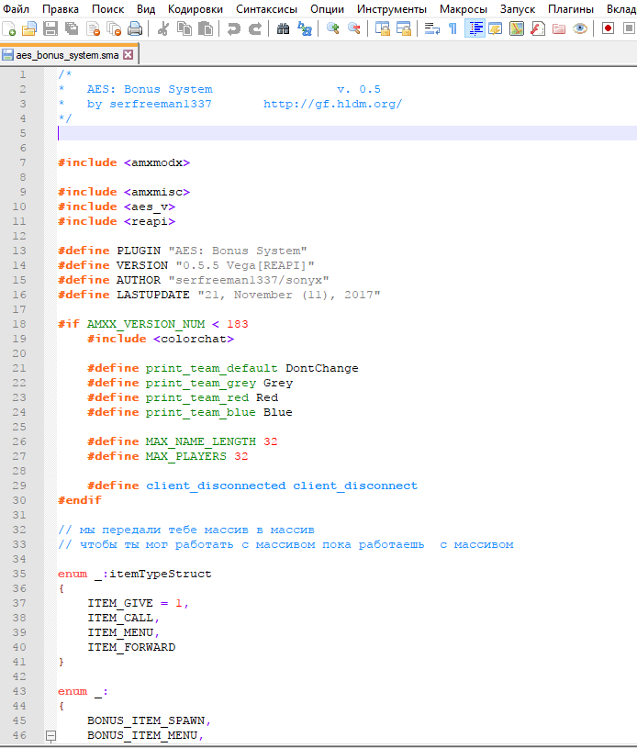Image resolution: width=637 pixels, height=748 pixels.
Task: Click 'itemTypeStruct' on line 35
Action: point(161,574)
